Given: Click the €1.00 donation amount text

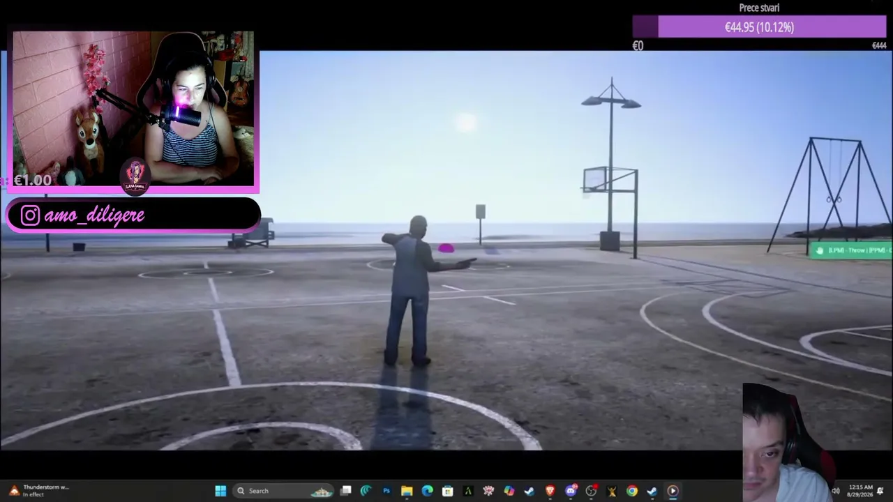Looking at the screenshot, I should pos(32,181).
